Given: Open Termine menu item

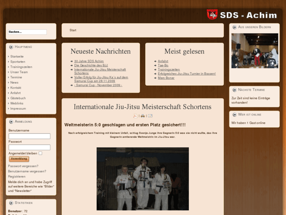Looking at the screenshot, I should click(16, 77).
